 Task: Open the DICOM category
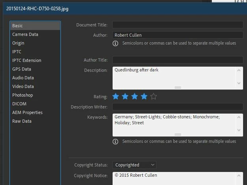tap(35, 104)
